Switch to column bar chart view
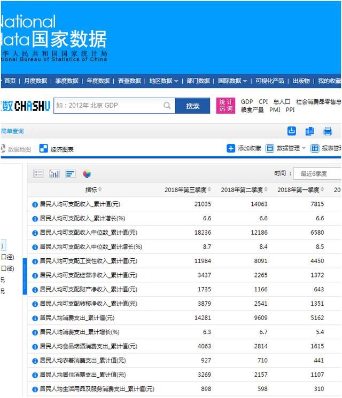The image size is (342, 398). pos(55,173)
